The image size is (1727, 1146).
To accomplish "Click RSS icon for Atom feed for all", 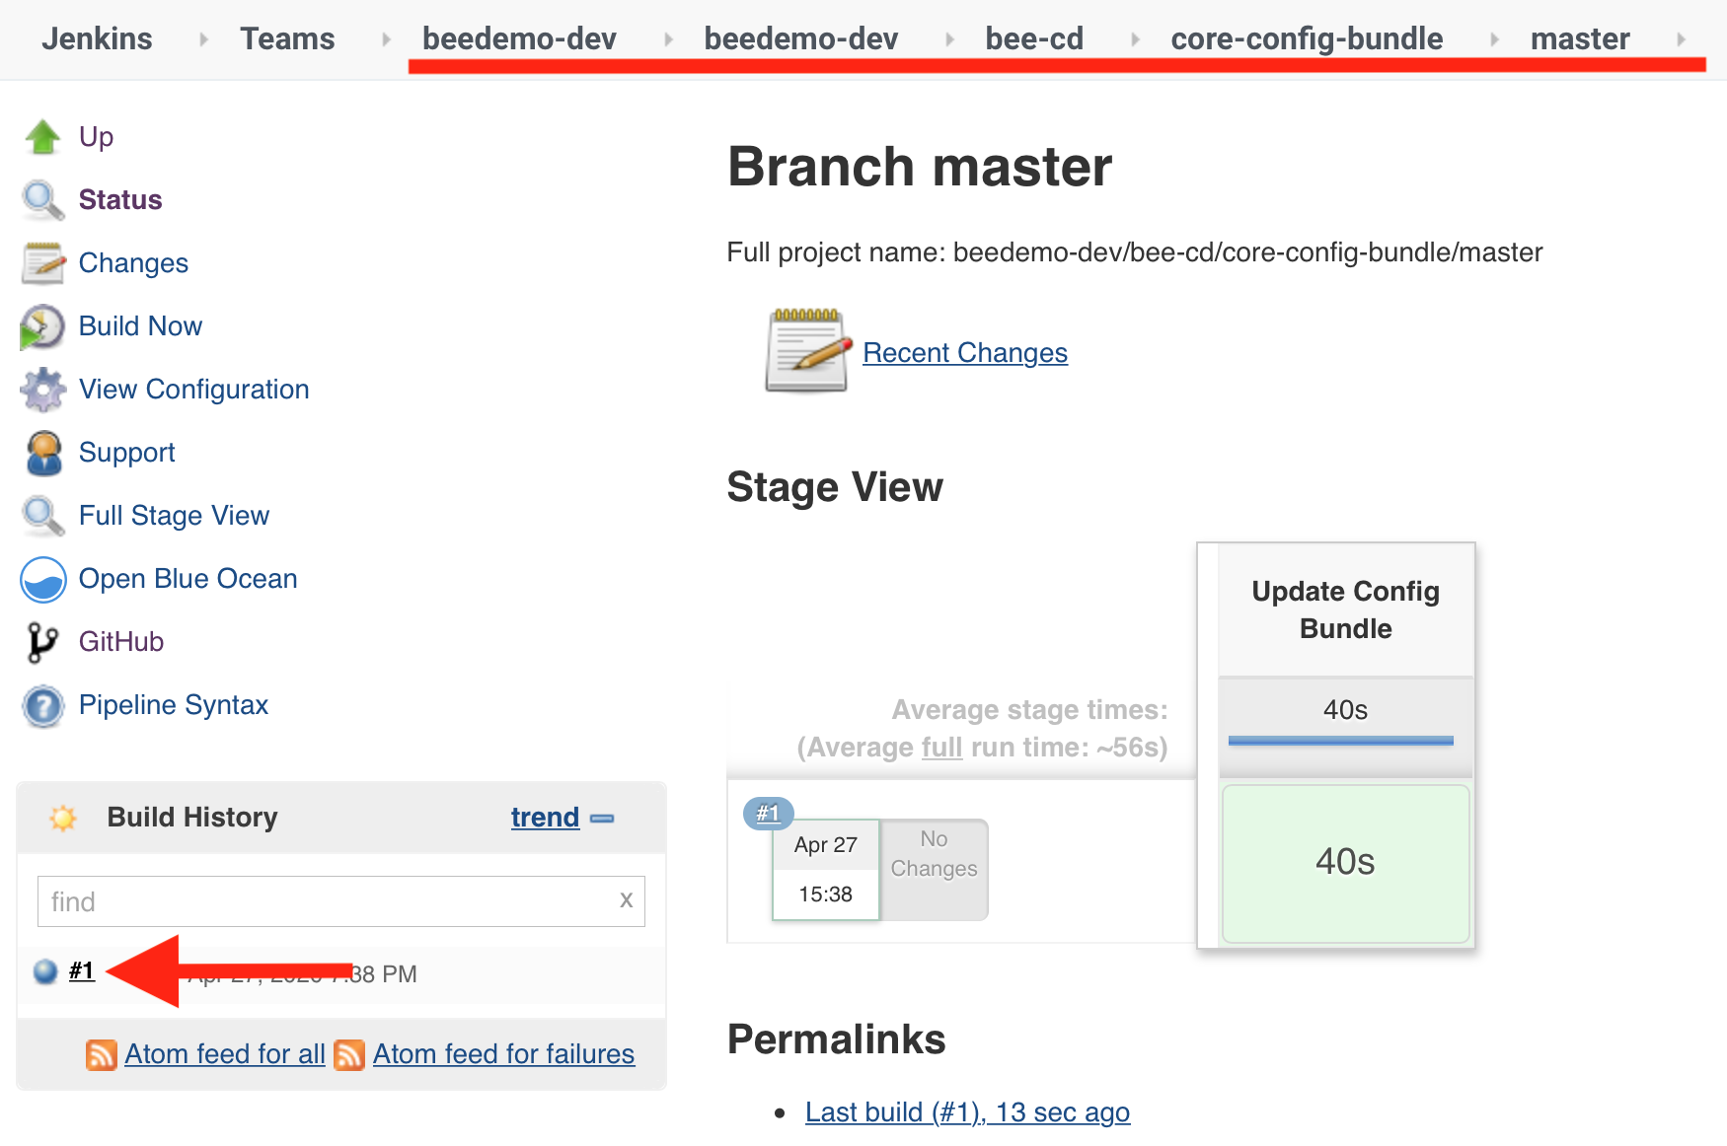I will [x=102, y=1054].
